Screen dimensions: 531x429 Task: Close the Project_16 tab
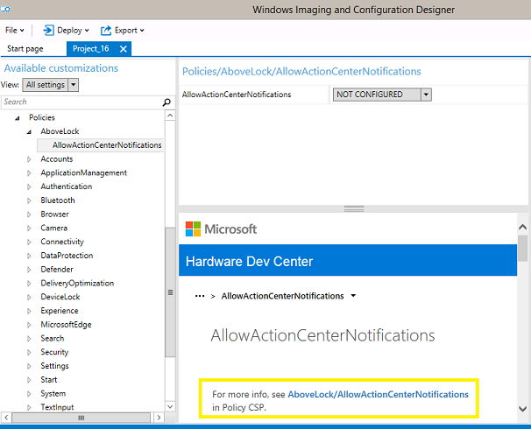coord(123,49)
